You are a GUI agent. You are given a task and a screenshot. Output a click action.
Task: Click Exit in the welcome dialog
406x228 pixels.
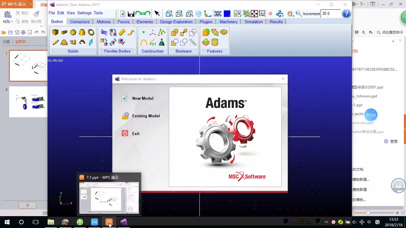130,134
